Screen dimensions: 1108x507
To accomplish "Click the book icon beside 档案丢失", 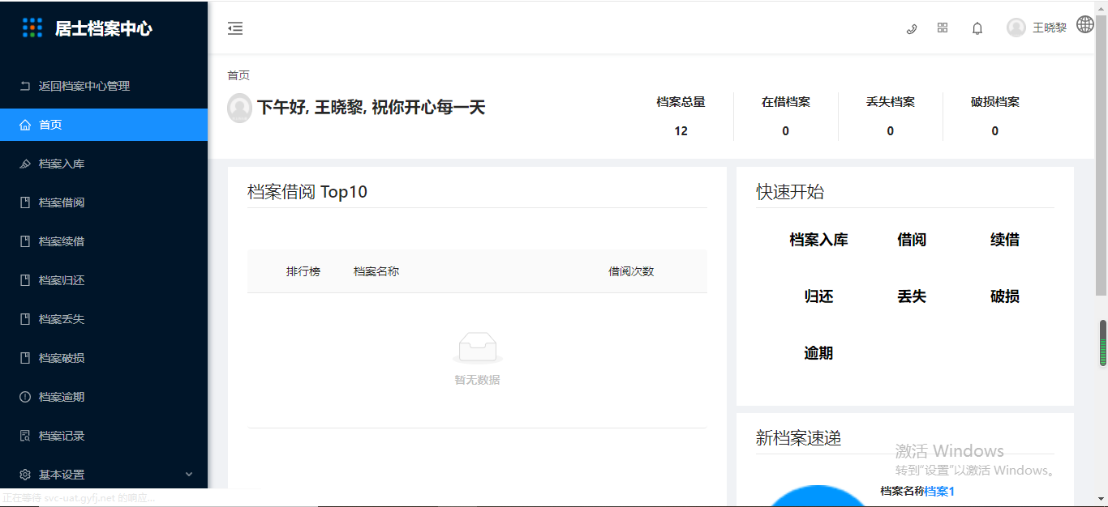I will click(x=25, y=319).
